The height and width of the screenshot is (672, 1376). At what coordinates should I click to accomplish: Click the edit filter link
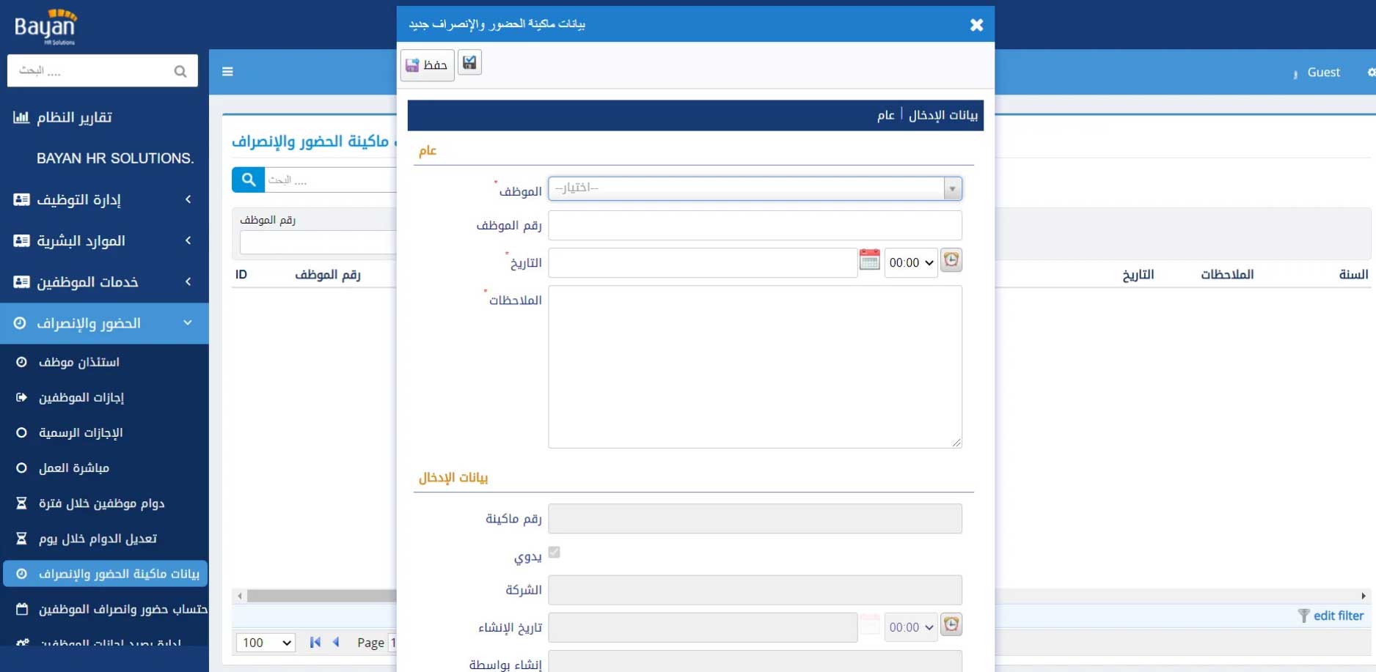1338,616
